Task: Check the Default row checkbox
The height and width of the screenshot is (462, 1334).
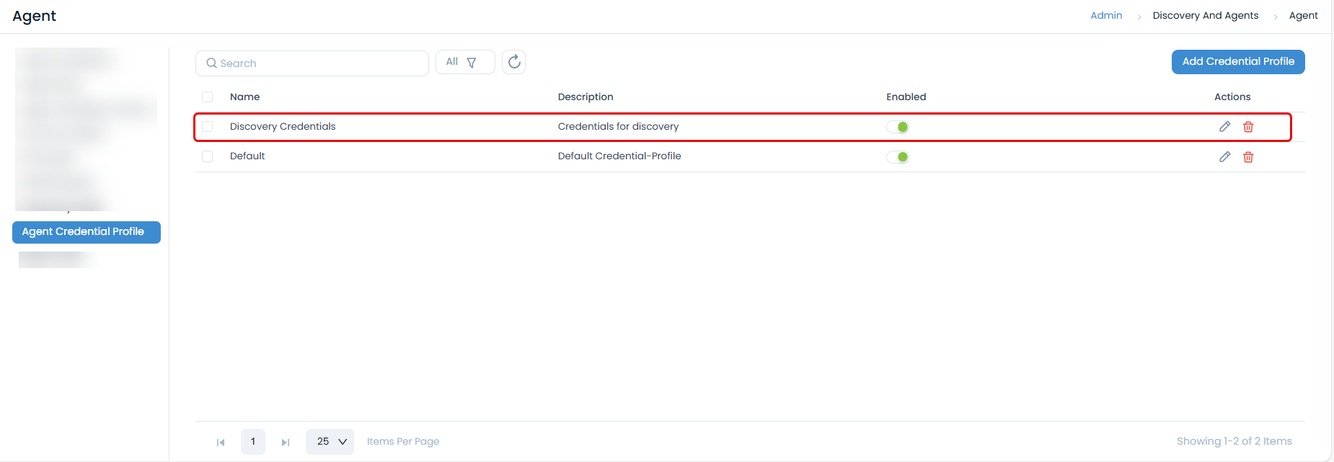Action: click(208, 156)
